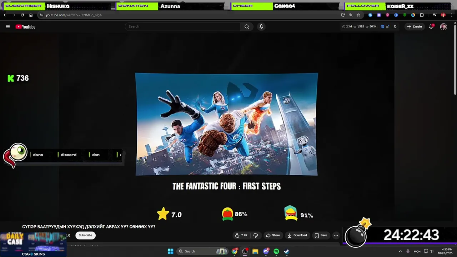The height and width of the screenshot is (257, 457).
Task: Click the green download arrow extension
Action: point(405,15)
